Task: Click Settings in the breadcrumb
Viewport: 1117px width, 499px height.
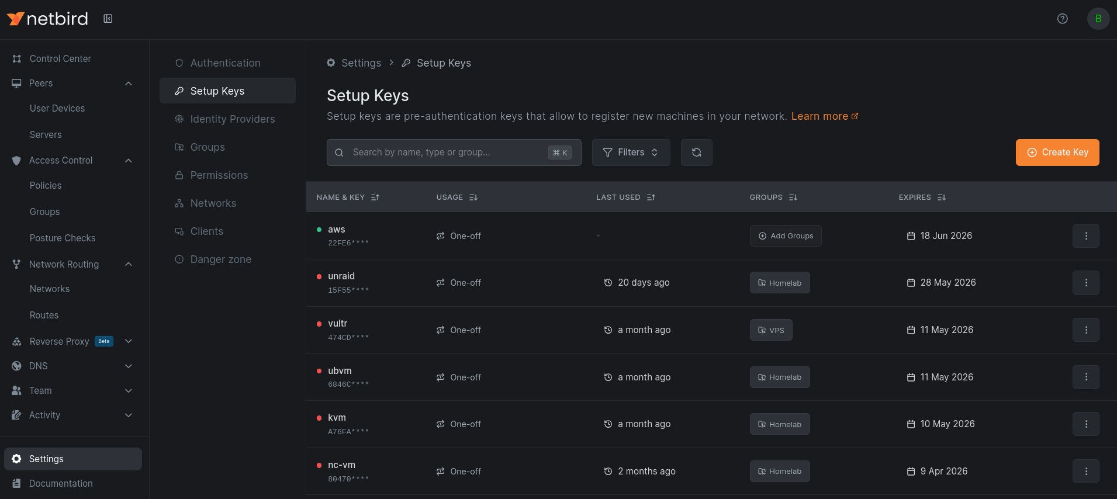Action: (x=361, y=63)
